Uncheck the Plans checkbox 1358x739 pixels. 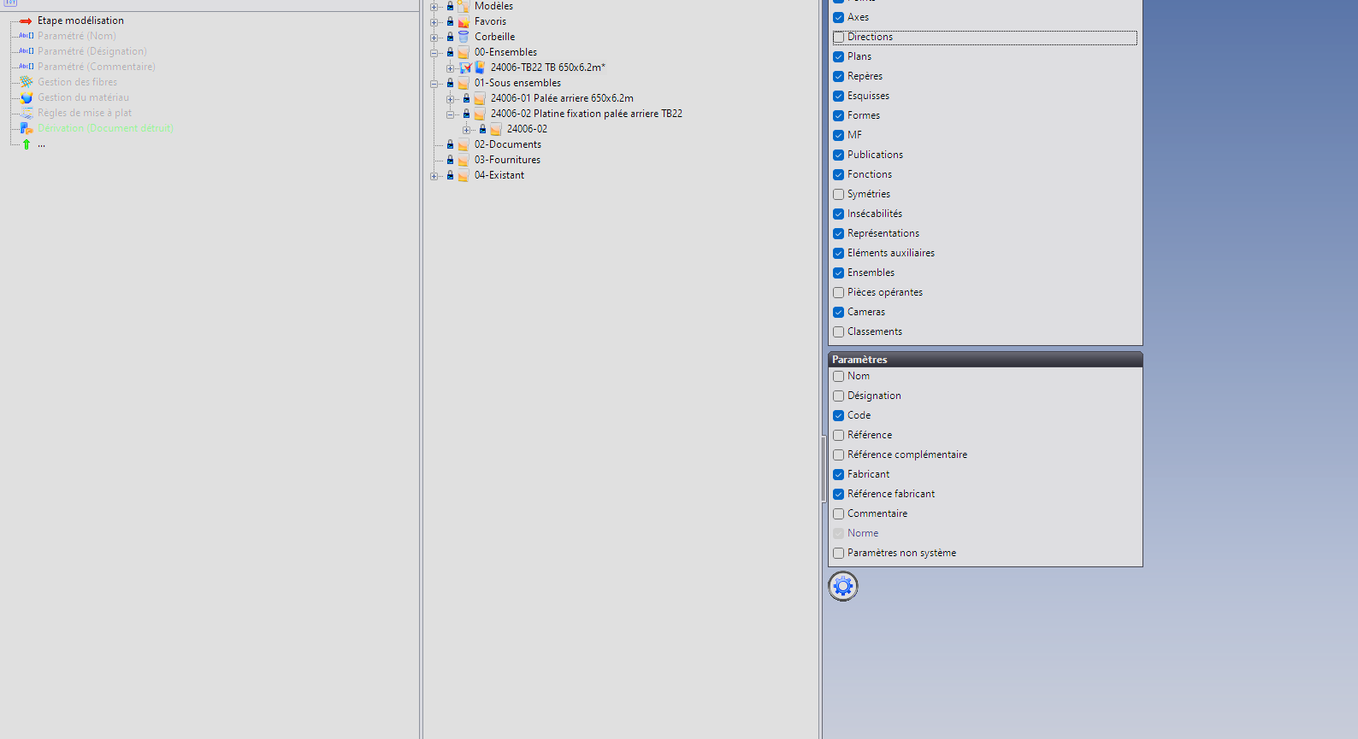(839, 57)
